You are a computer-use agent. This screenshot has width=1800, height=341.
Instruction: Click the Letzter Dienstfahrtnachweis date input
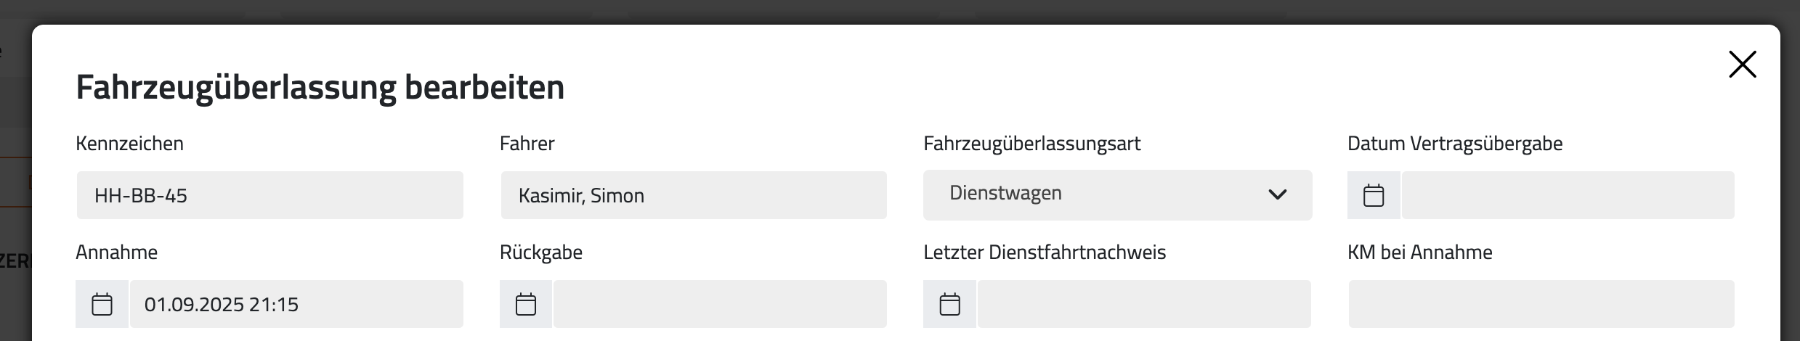1143,304
